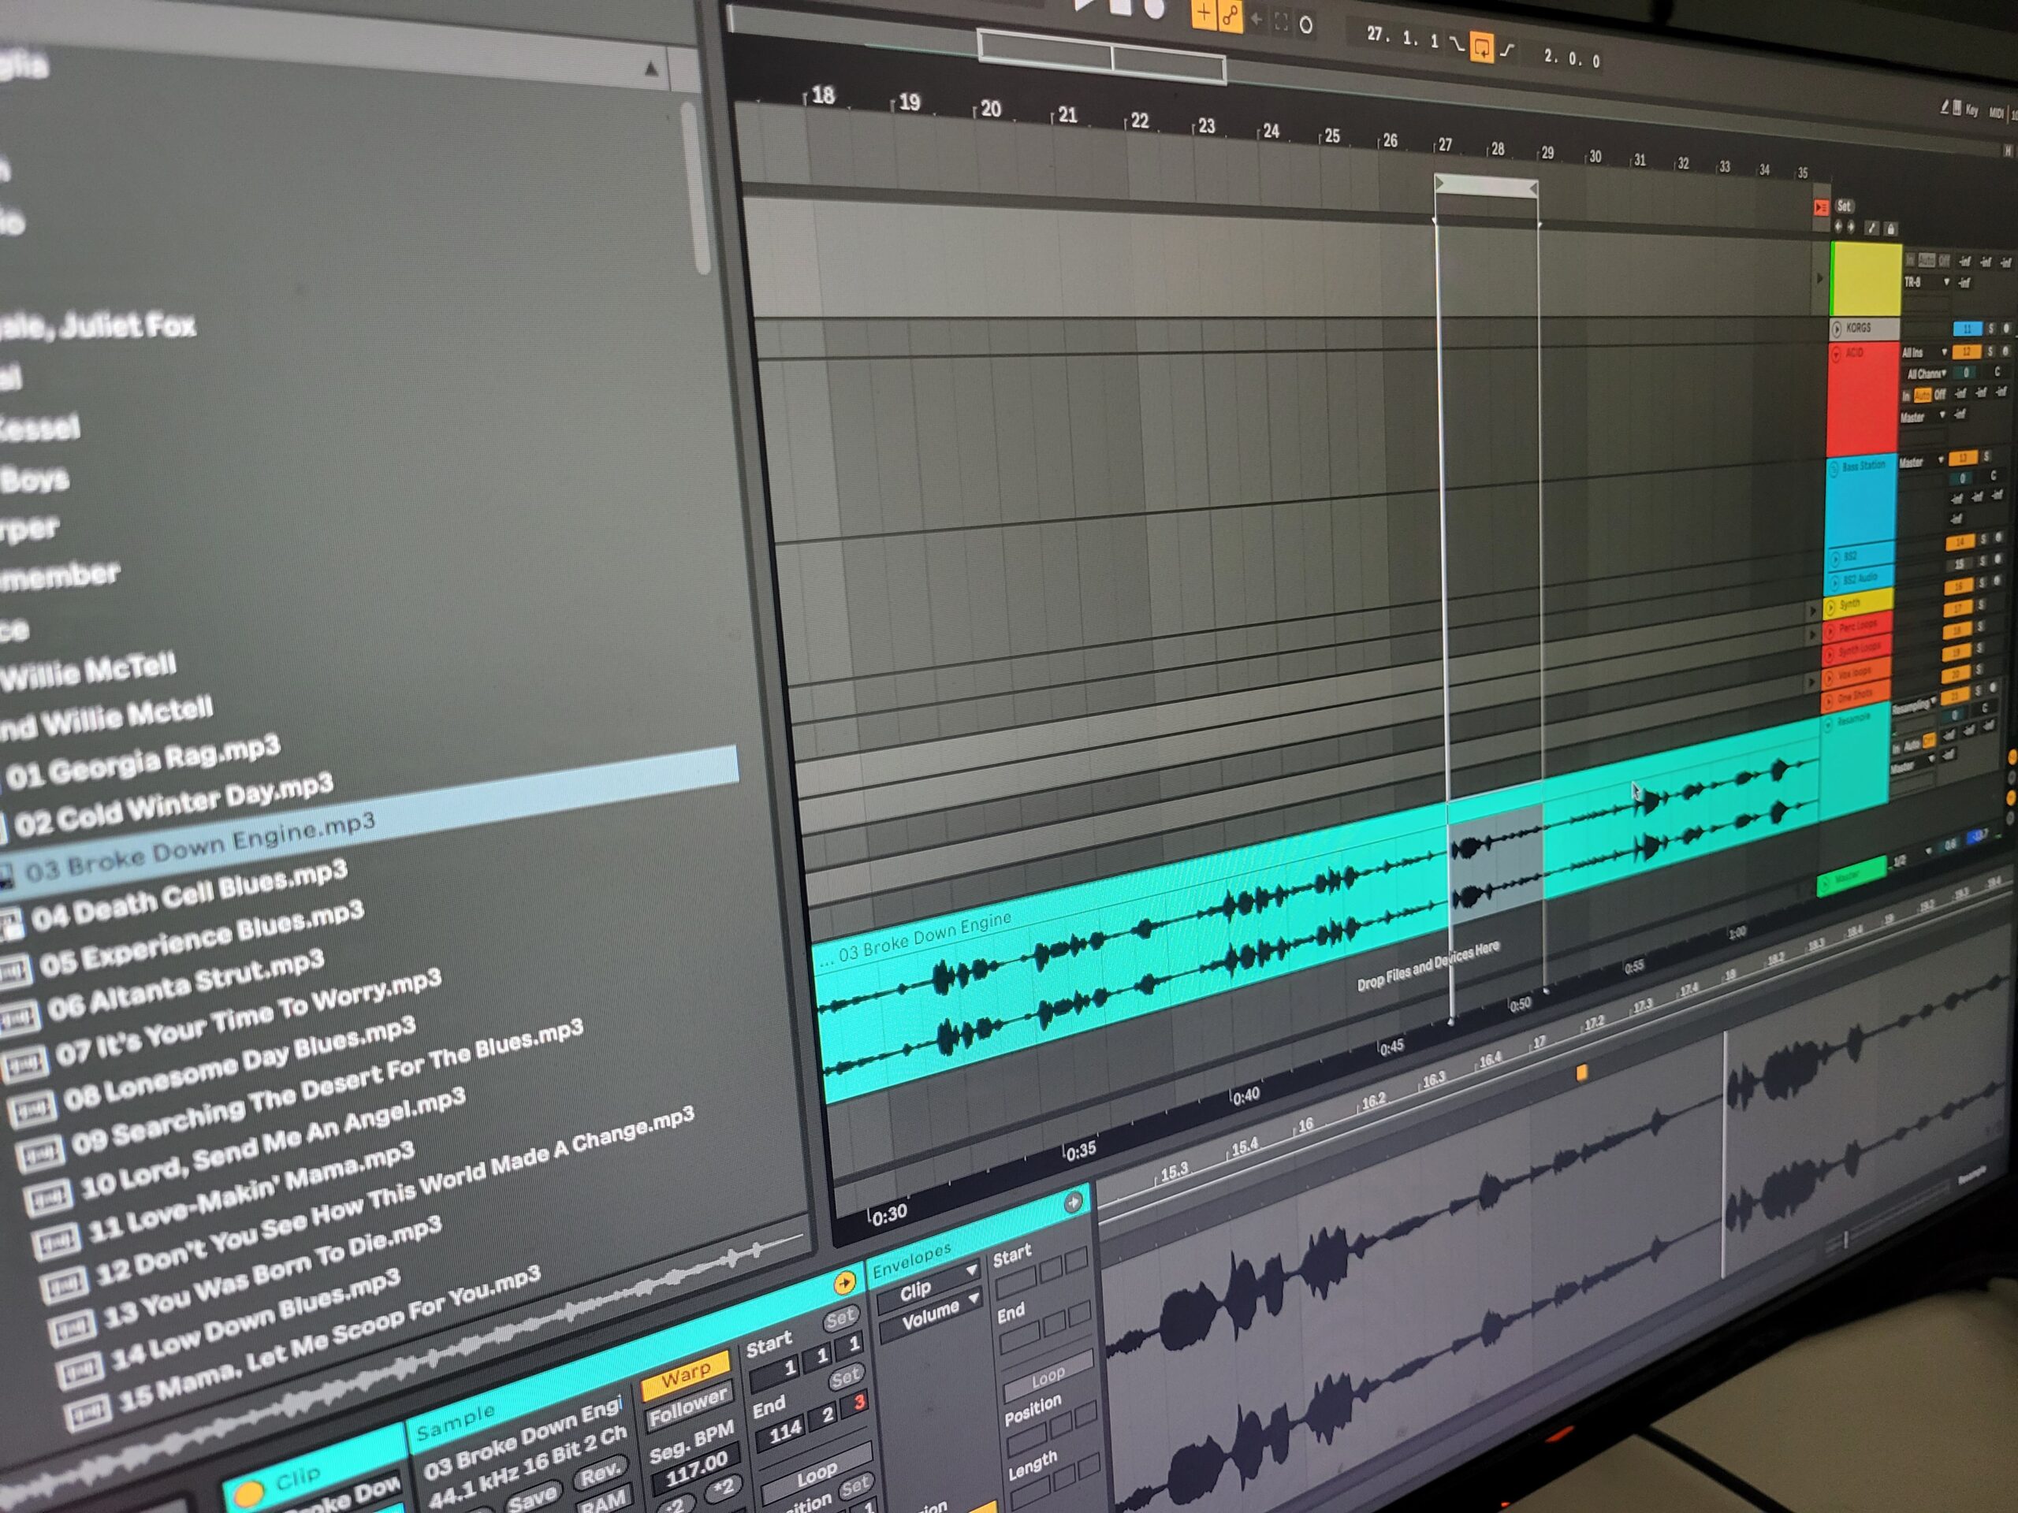Screen dimensions: 2018x1513
Task: Click the clip color circle swatch
Action: tap(248, 1493)
